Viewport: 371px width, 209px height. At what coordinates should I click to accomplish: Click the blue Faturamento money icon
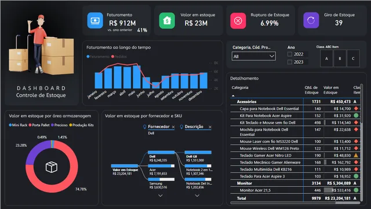pyautogui.click(x=95, y=20)
